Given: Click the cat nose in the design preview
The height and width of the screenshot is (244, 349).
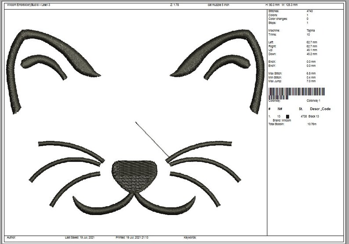Looking at the screenshot, I should pyautogui.click(x=134, y=176).
